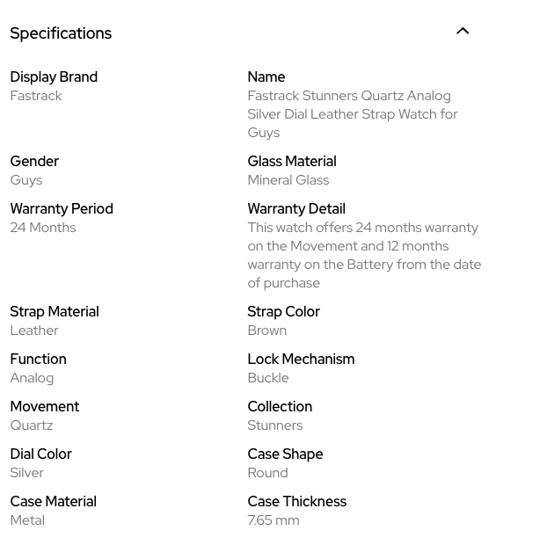The height and width of the screenshot is (545, 547).
Task: Click the Display Brand label
Action: pyautogui.click(x=54, y=77)
